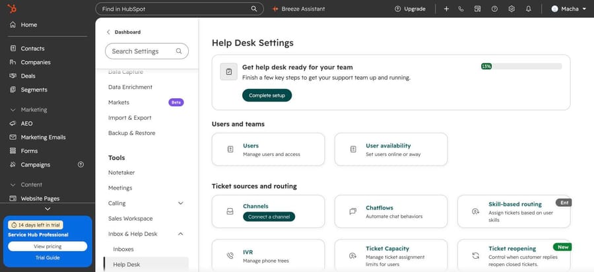Open Meetings settings
The image size is (594, 272).
pos(120,188)
